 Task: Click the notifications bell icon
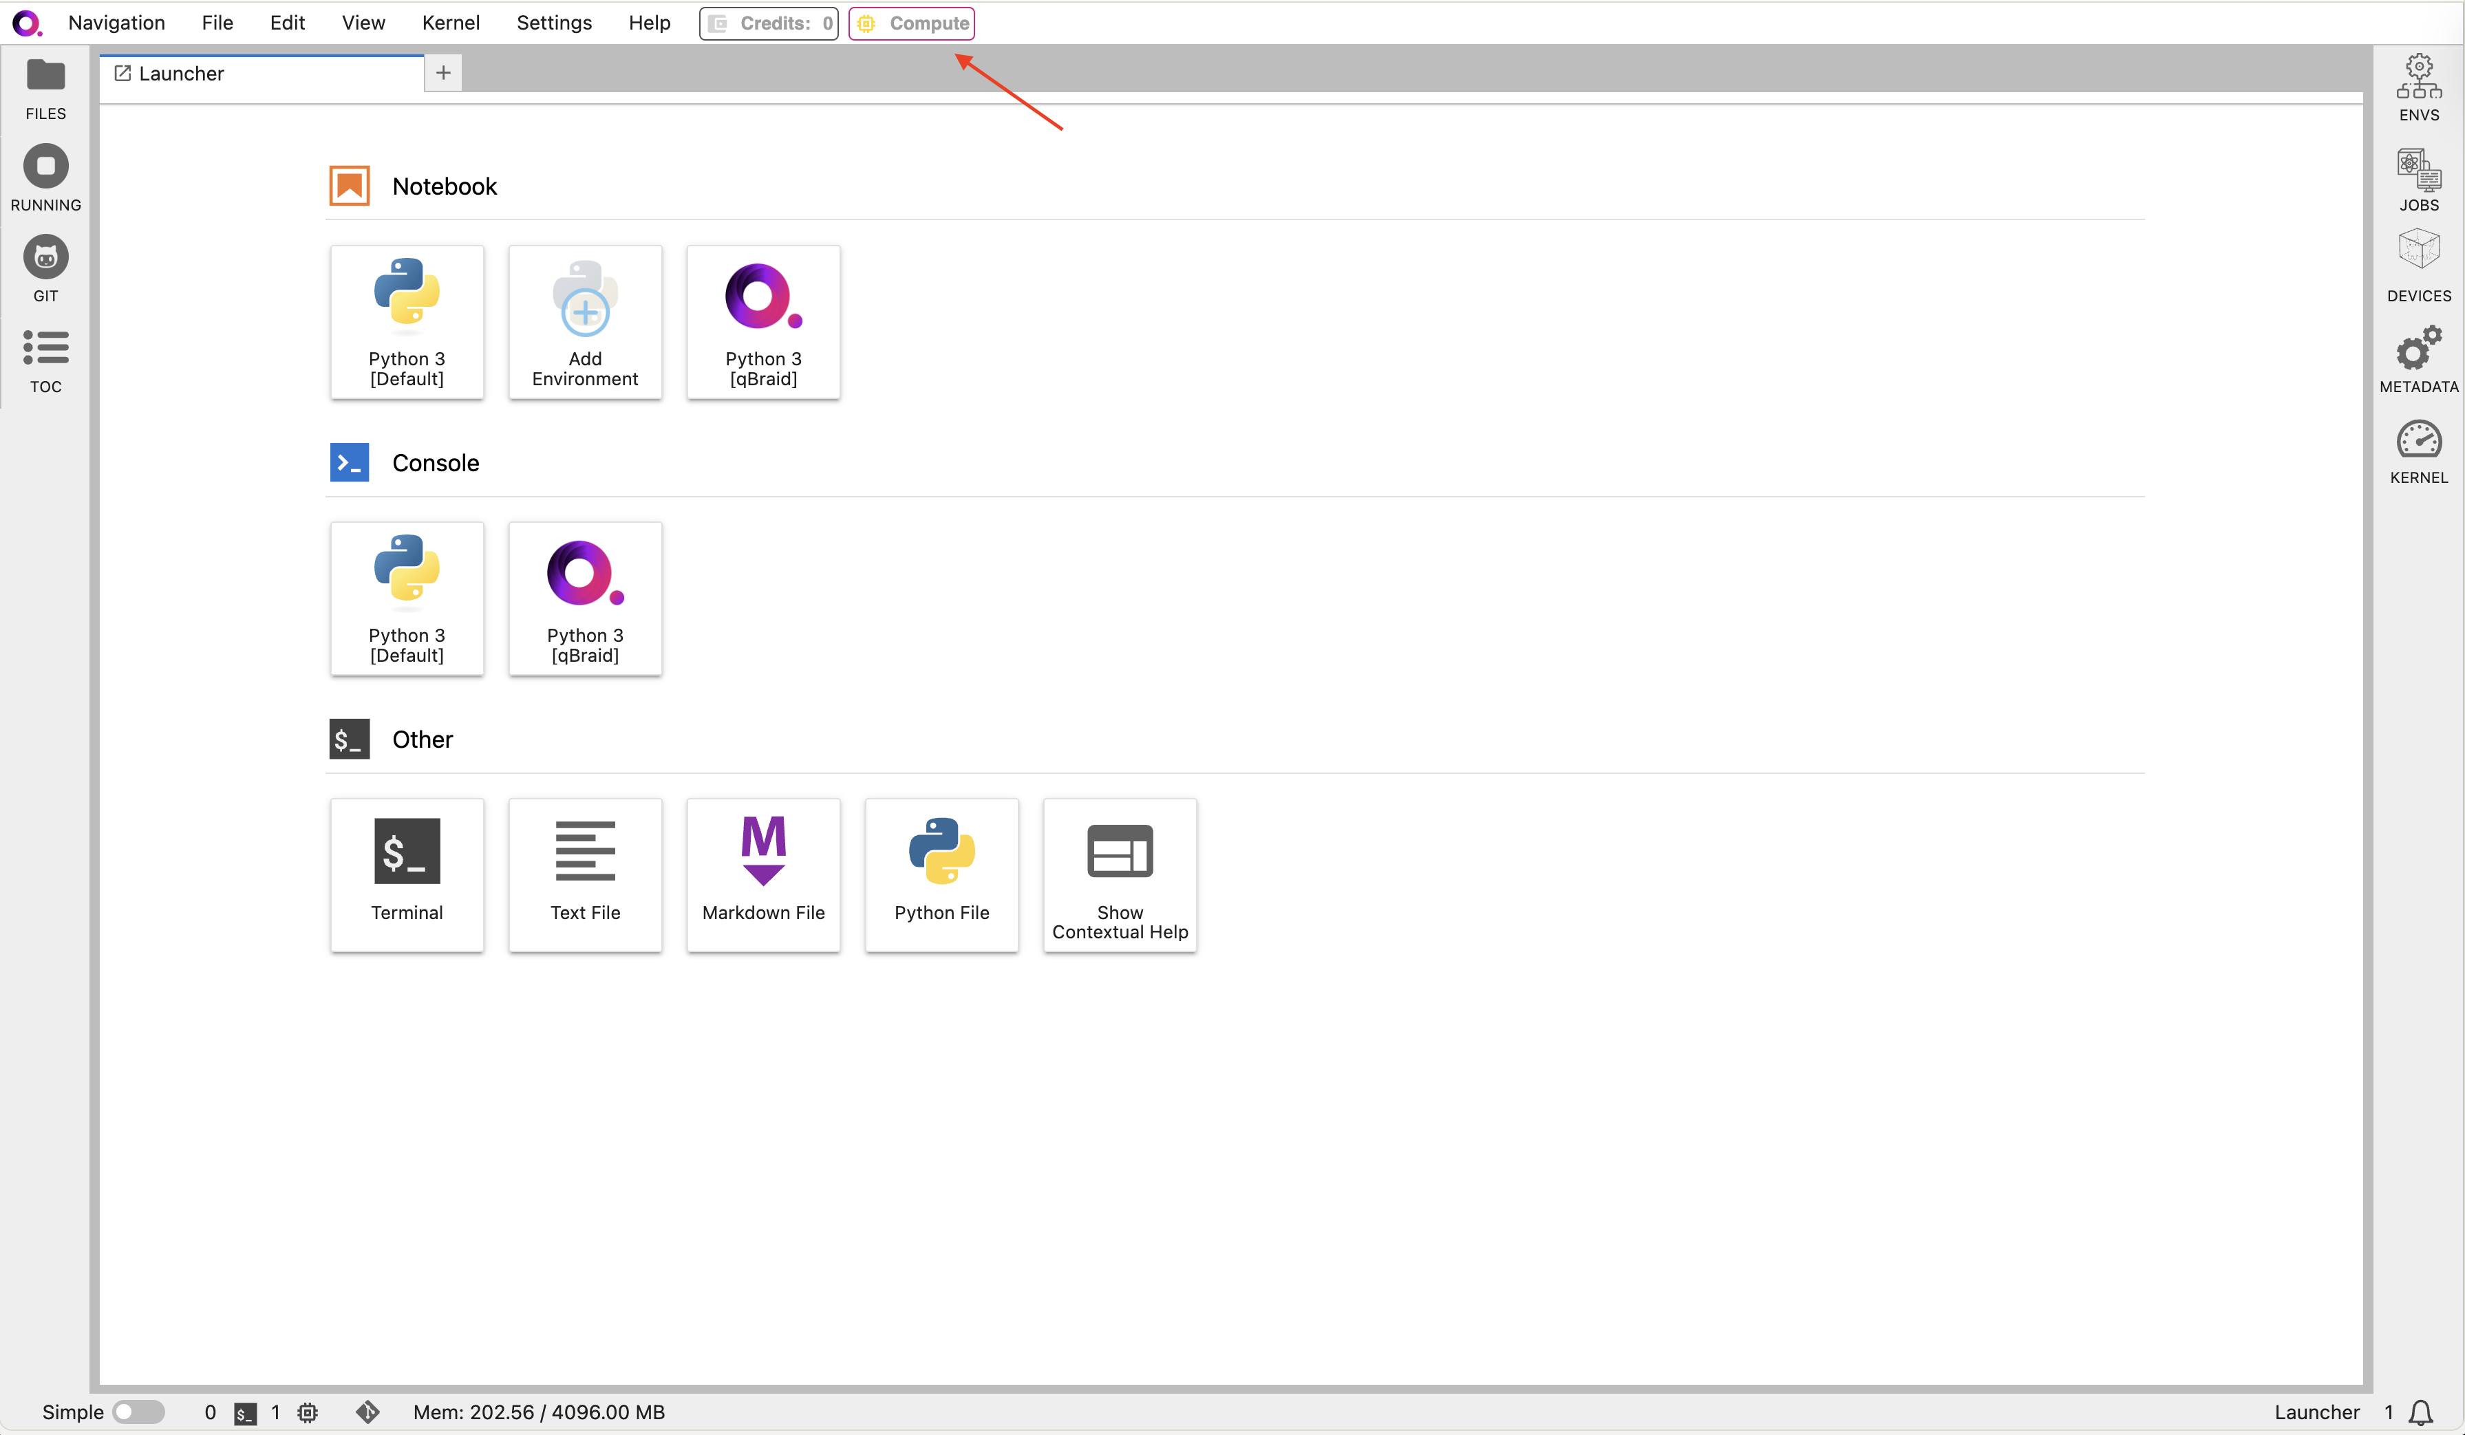click(2421, 1412)
